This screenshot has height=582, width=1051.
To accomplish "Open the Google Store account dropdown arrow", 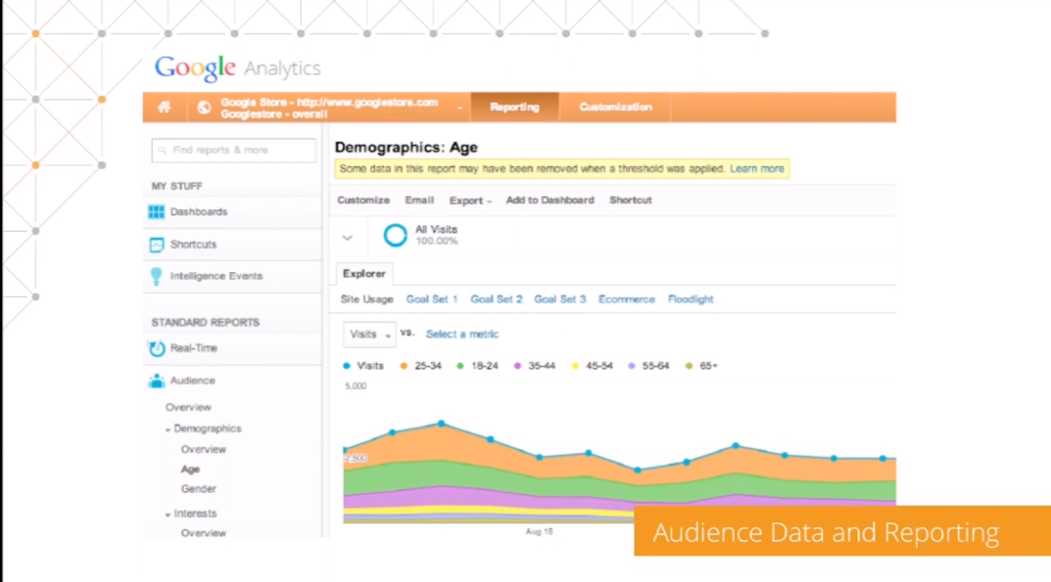I will (x=459, y=108).
